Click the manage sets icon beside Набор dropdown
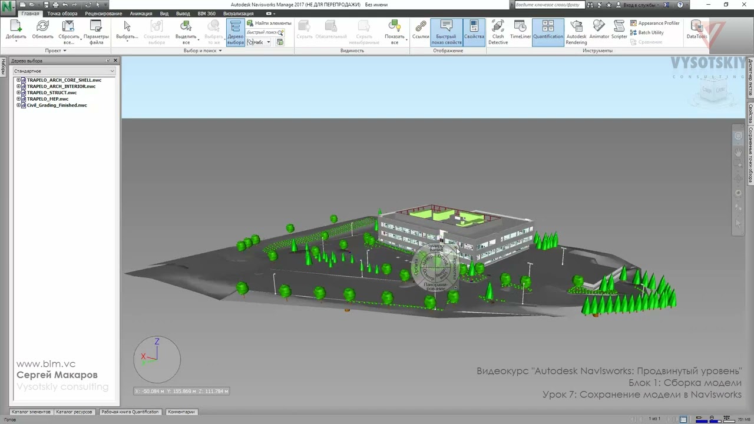Image resolution: width=754 pixels, height=424 pixels. pyautogui.click(x=280, y=42)
